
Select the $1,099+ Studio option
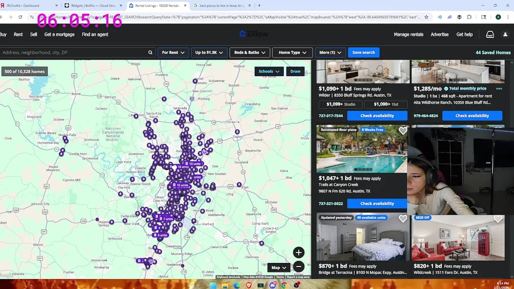(x=341, y=104)
